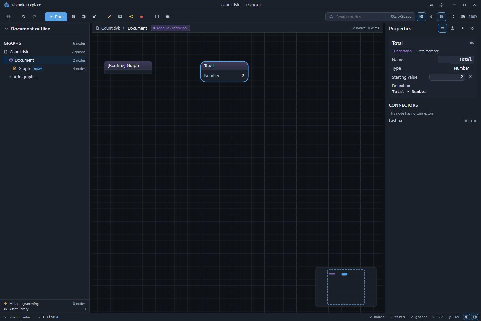Click the redo arrow icon

click(x=34, y=17)
